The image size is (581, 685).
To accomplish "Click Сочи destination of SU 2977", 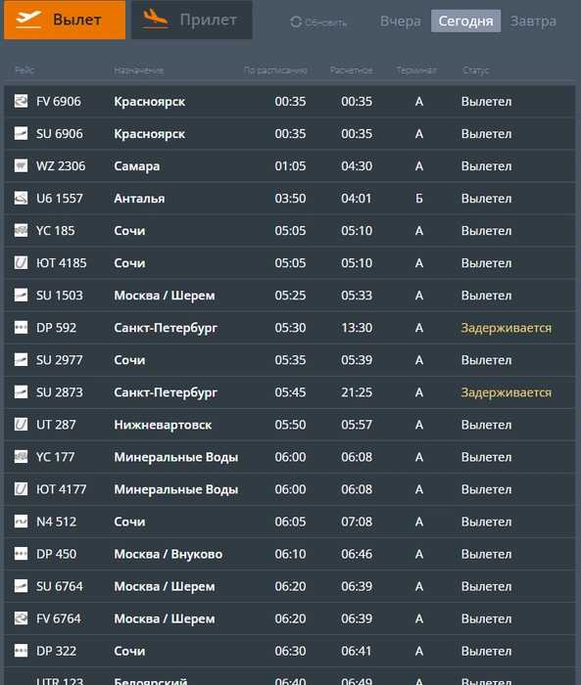I will point(129,360).
